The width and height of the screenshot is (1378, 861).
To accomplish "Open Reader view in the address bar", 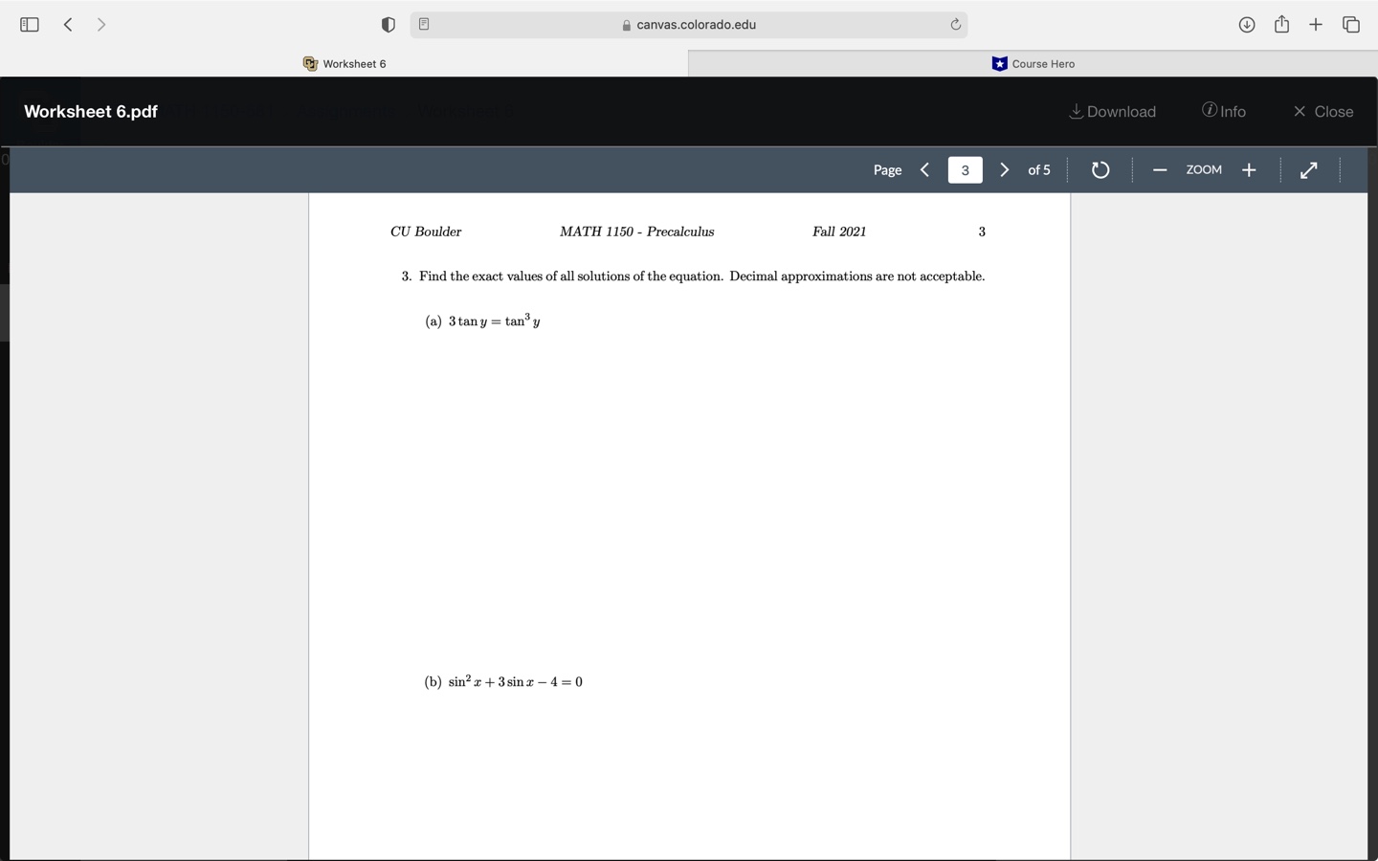I will click(x=423, y=24).
